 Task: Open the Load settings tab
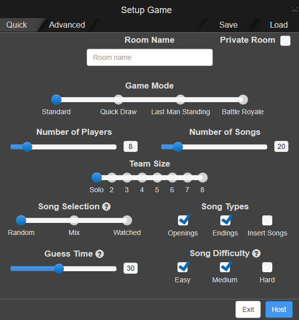279,25
